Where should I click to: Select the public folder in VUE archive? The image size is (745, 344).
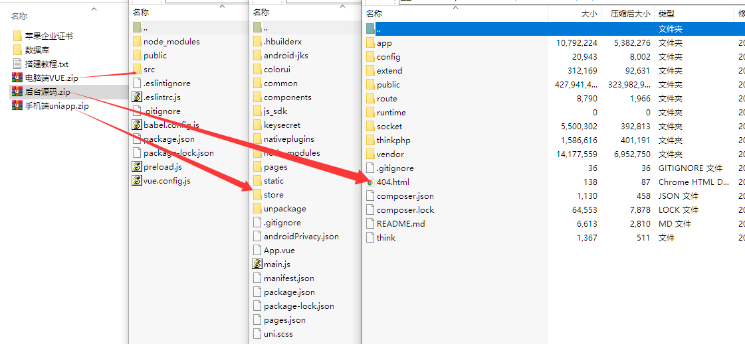tap(155, 56)
